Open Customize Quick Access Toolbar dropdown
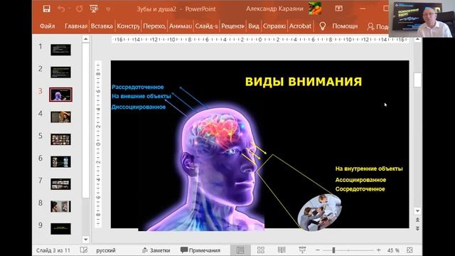Screen dimensions: 455x256 click(x=108, y=9)
